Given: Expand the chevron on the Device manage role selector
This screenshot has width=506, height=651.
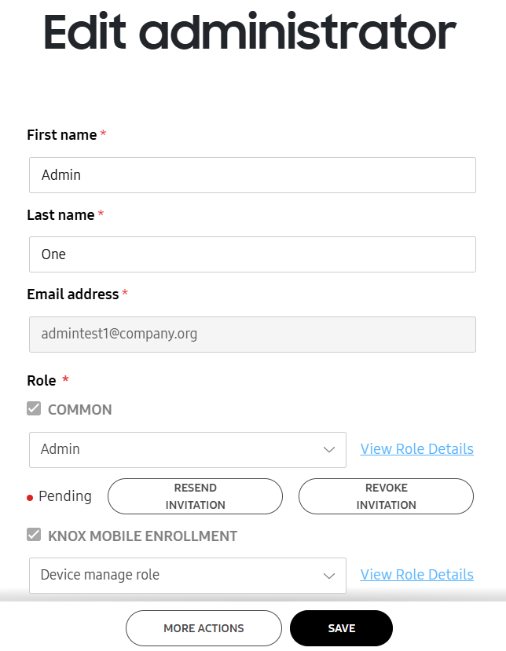Looking at the screenshot, I should (x=329, y=575).
